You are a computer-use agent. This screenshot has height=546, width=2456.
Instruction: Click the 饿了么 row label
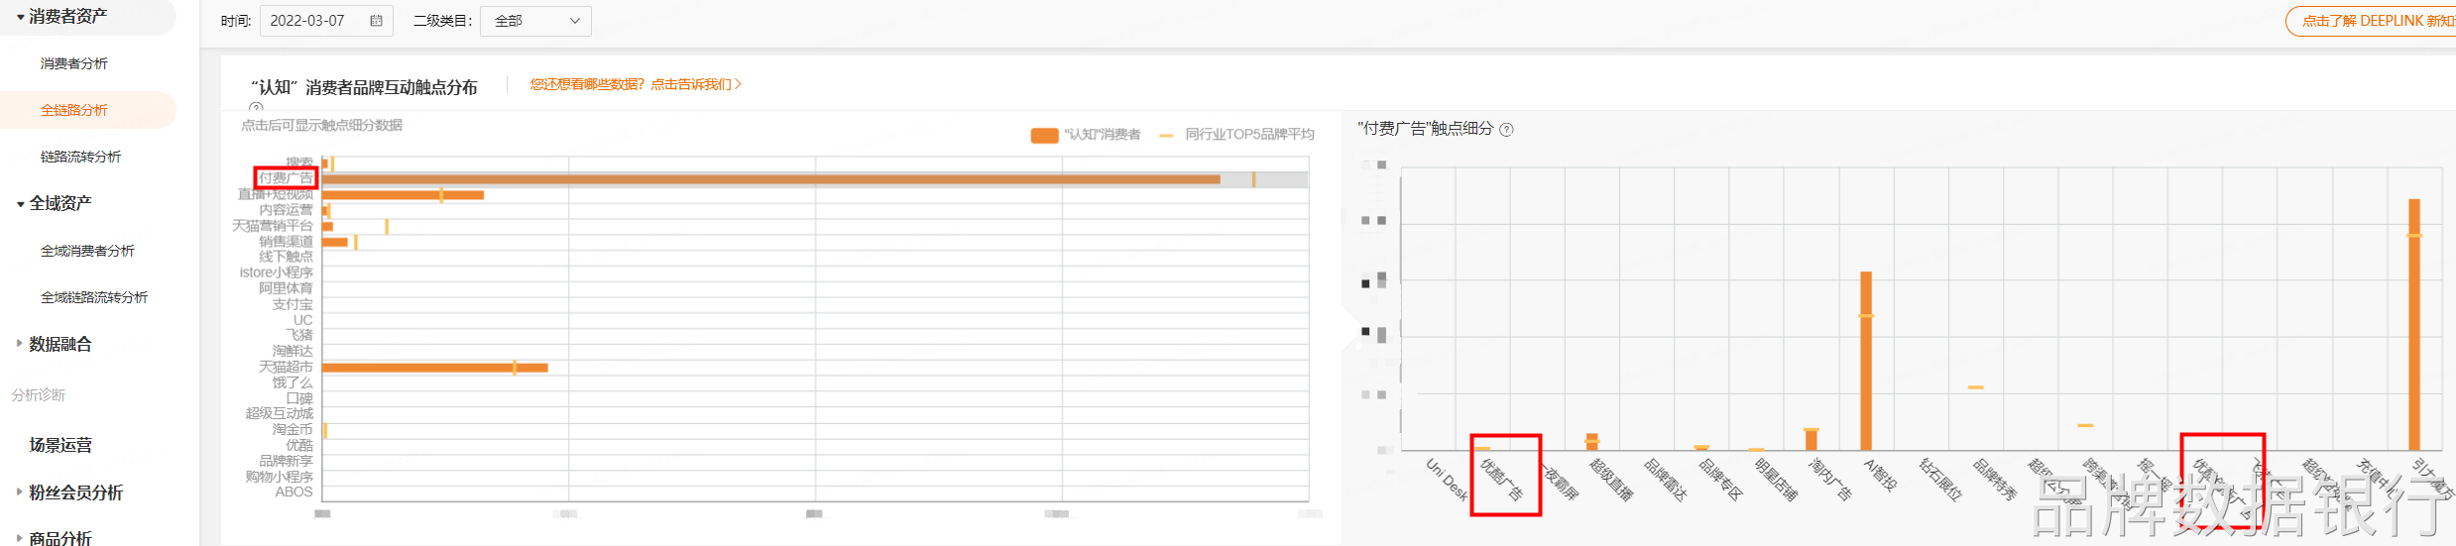(x=292, y=382)
